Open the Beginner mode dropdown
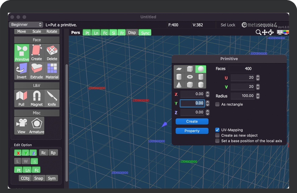Image resolution: width=297 pixels, height=193 pixels. (26, 25)
